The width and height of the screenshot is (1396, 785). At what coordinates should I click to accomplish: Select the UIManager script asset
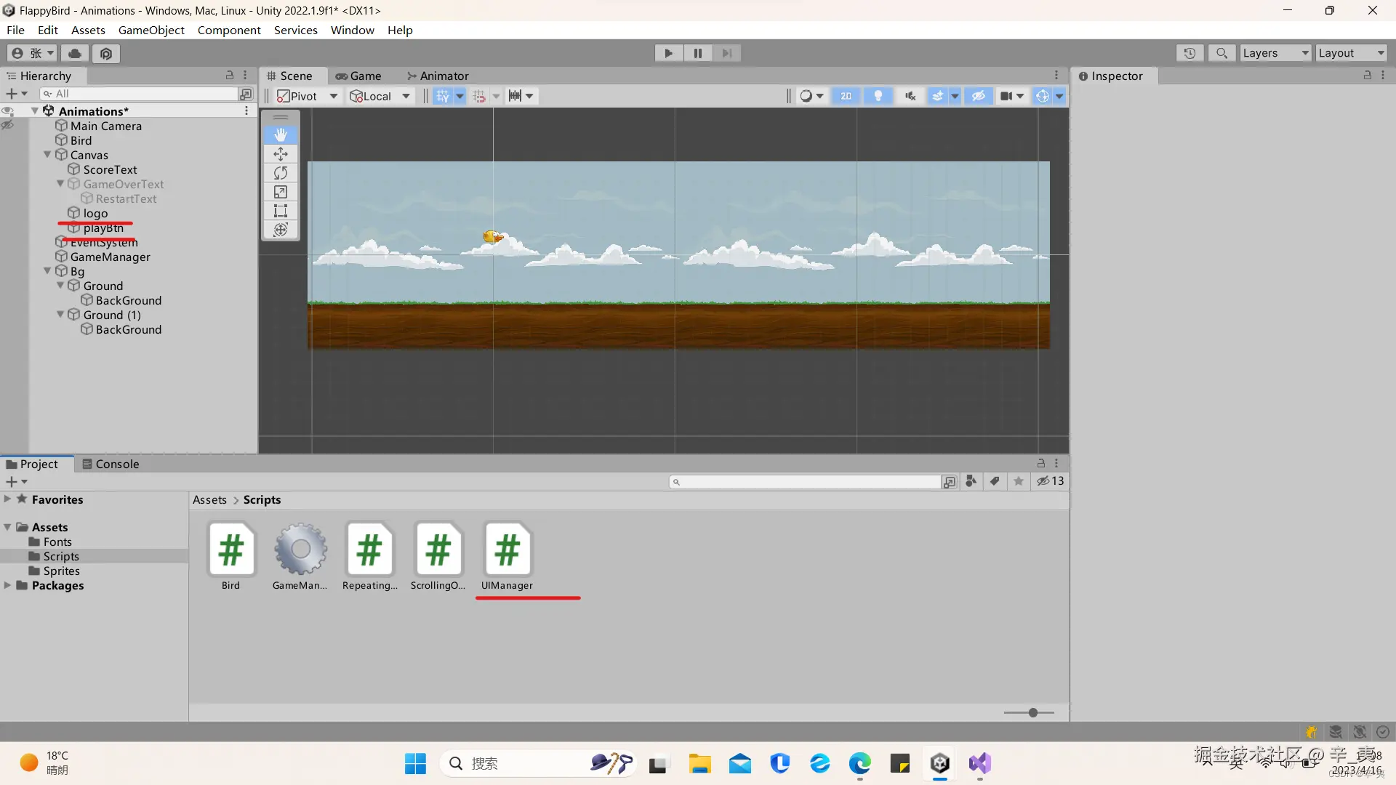[507, 551]
